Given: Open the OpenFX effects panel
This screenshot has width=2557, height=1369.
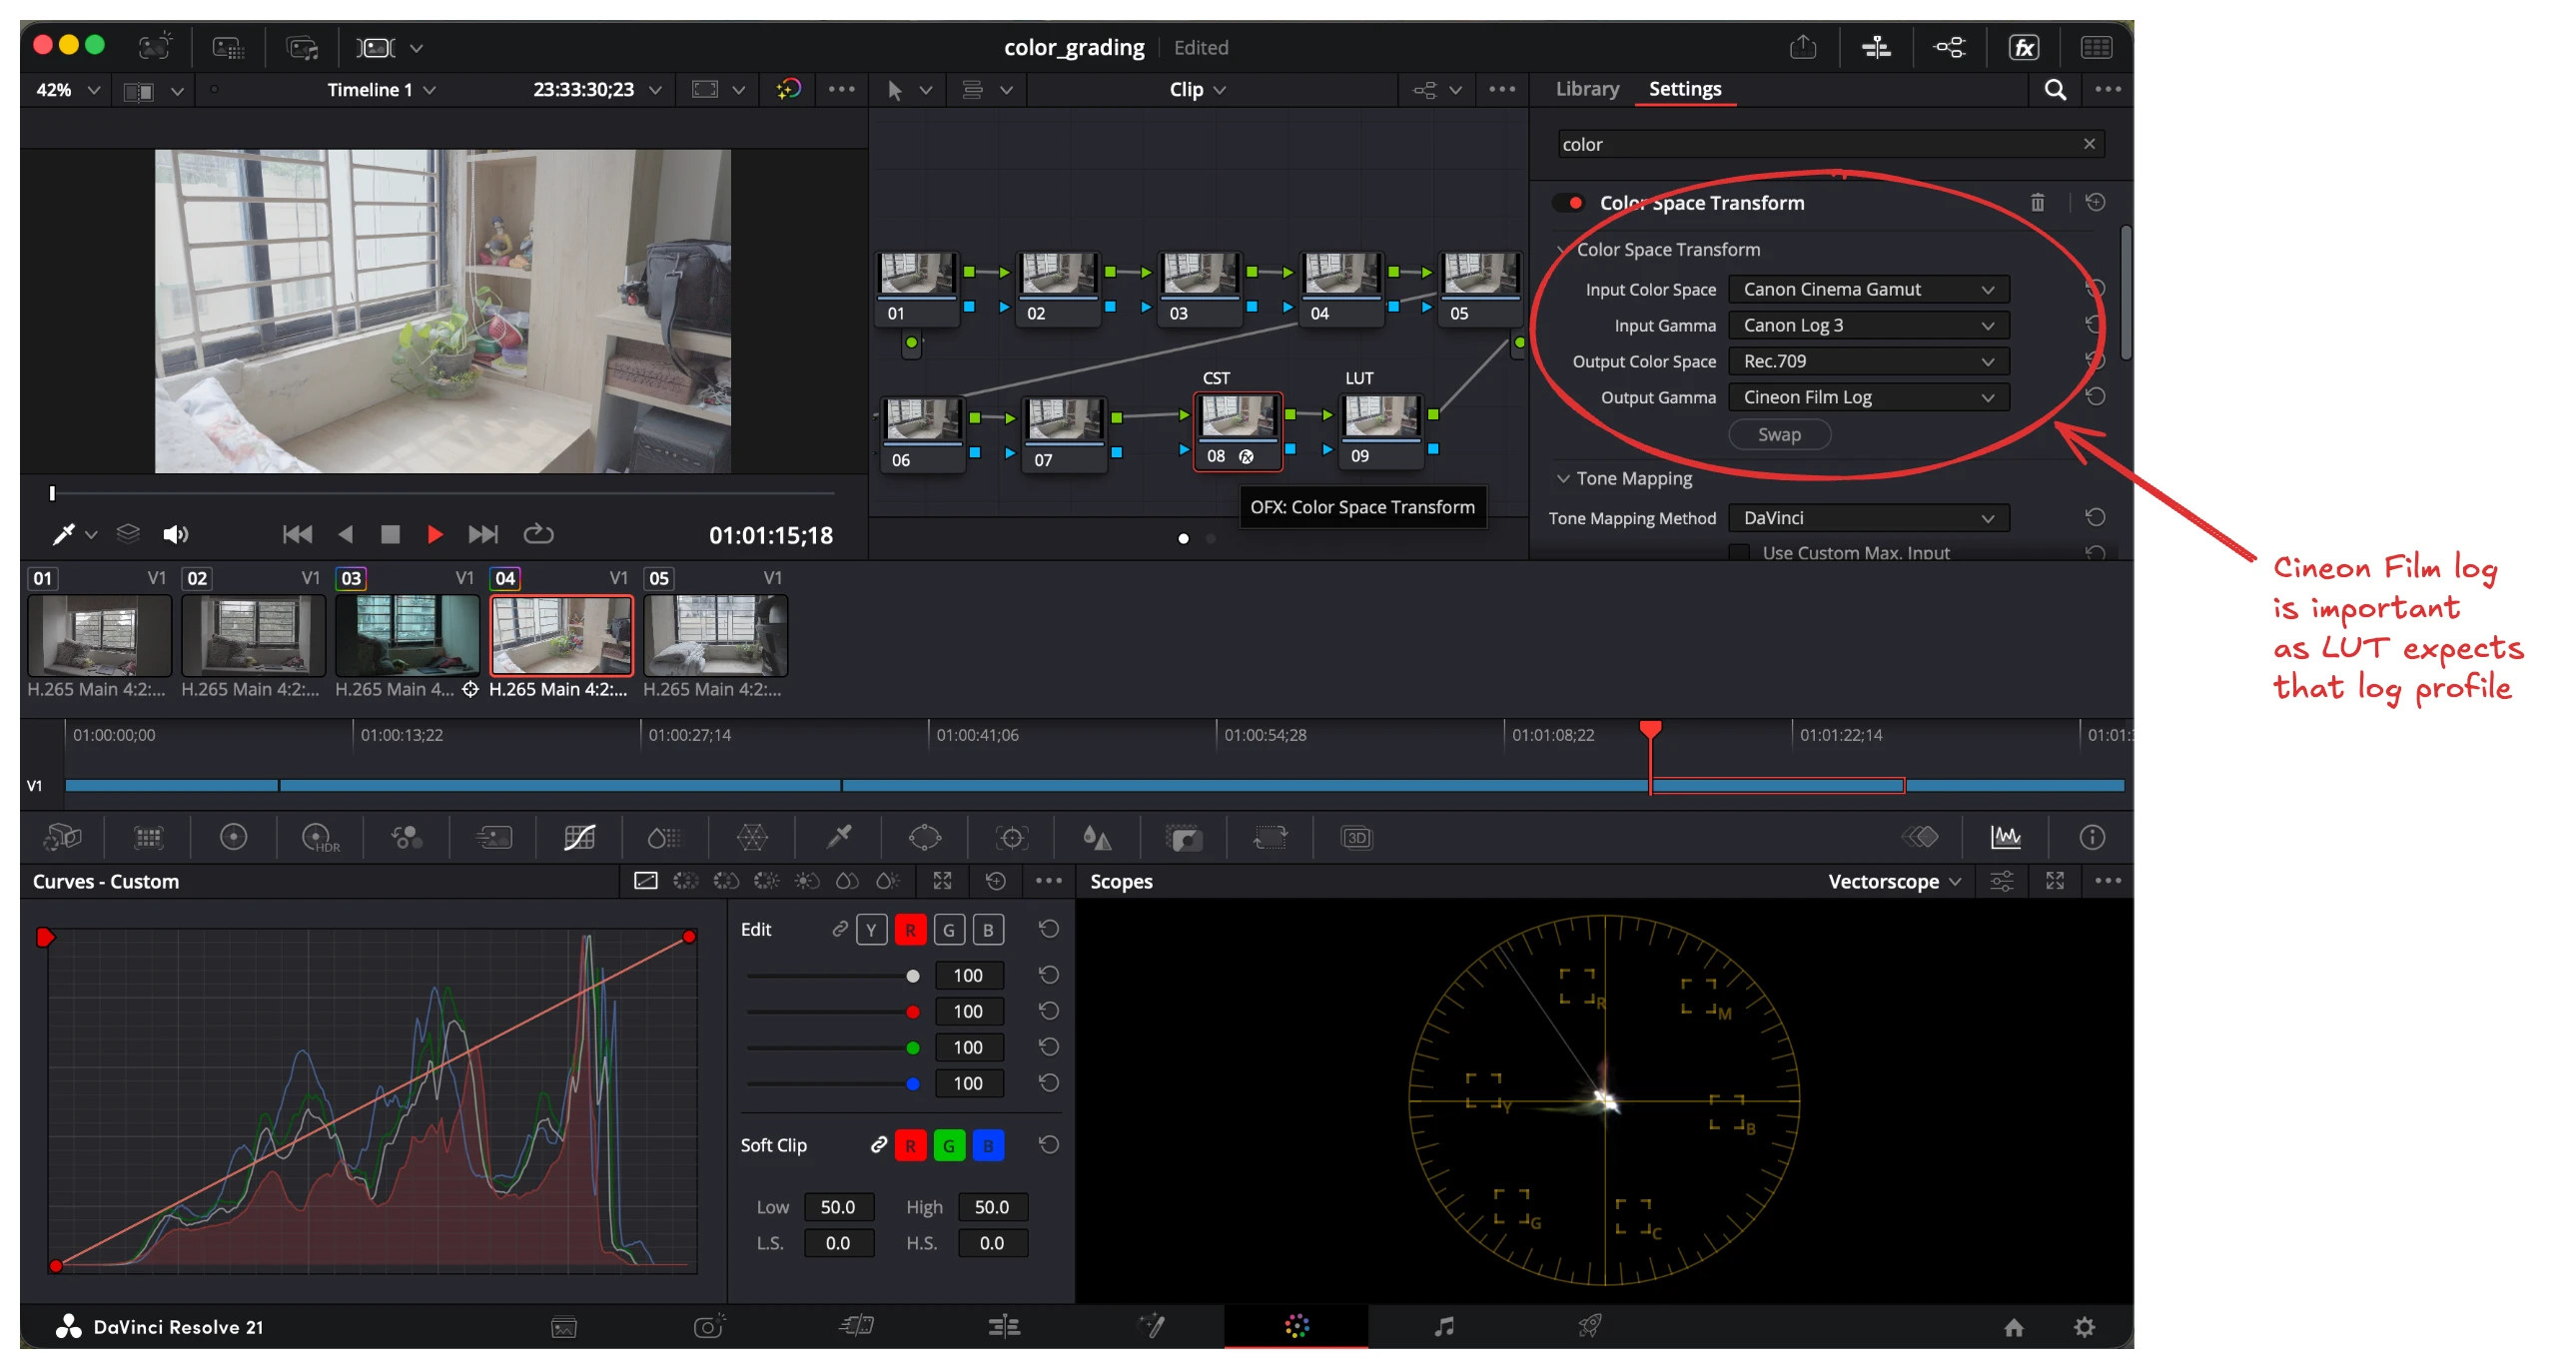Looking at the screenshot, I should [2024, 47].
